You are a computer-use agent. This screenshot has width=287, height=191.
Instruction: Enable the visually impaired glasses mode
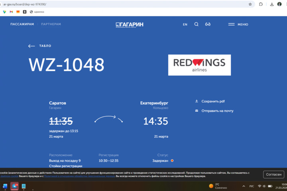[x=208, y=24]
